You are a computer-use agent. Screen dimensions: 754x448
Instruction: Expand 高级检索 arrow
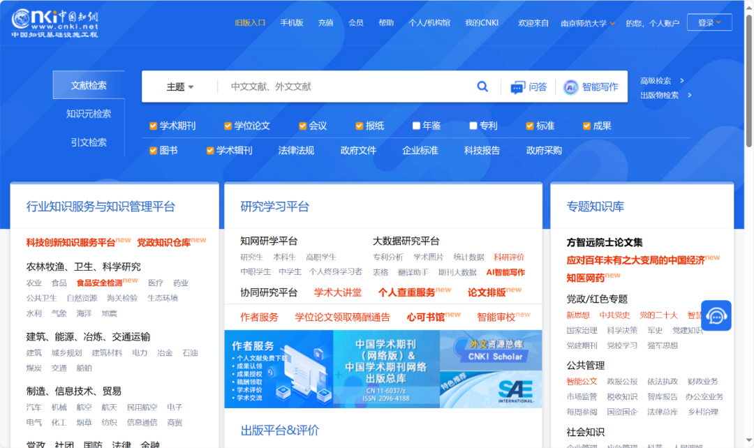pos(682,81)
